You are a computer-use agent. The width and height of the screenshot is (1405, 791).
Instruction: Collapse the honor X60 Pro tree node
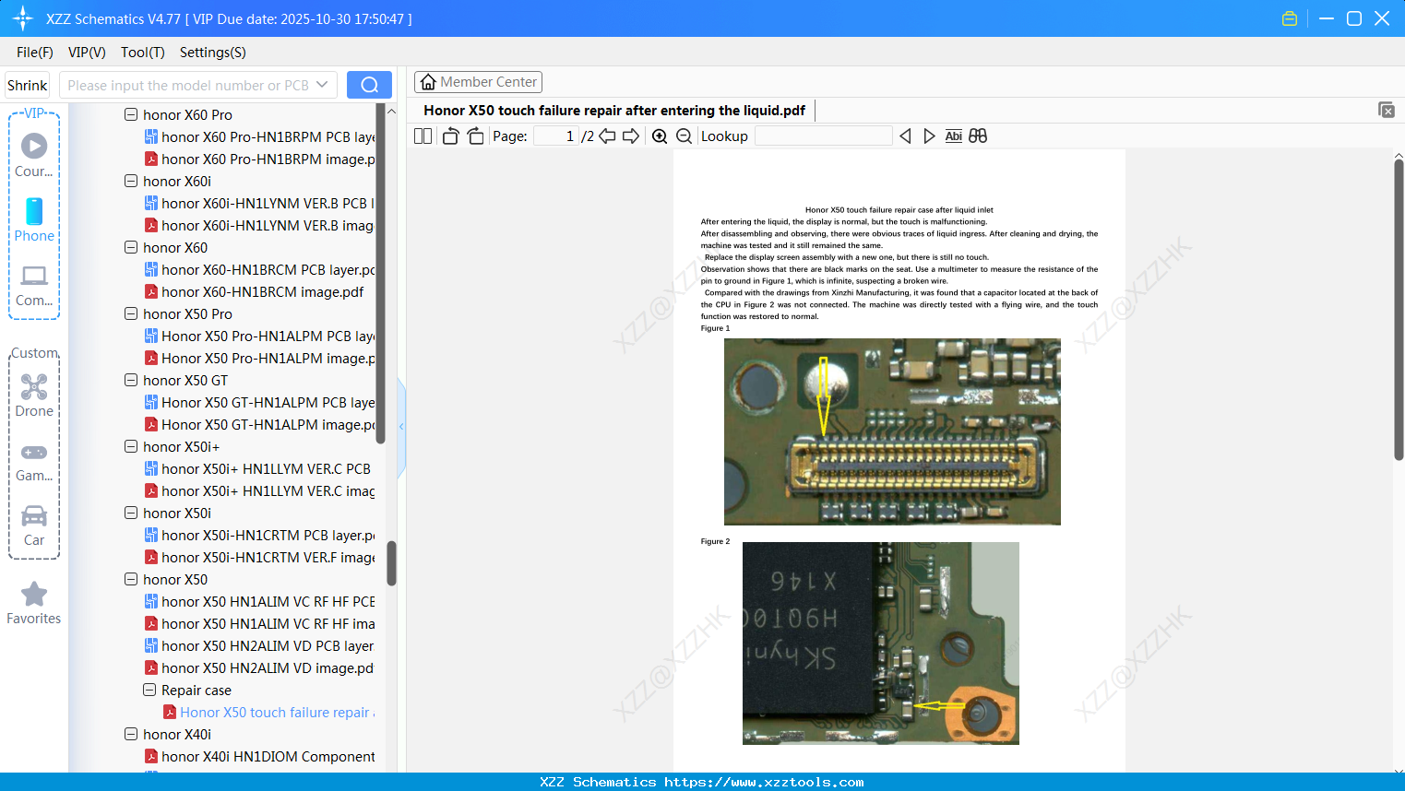(x=131, y=114)
